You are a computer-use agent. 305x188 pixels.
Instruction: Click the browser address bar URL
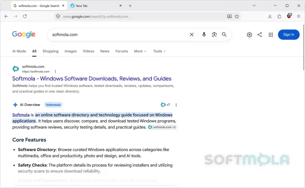coord(95,16)
